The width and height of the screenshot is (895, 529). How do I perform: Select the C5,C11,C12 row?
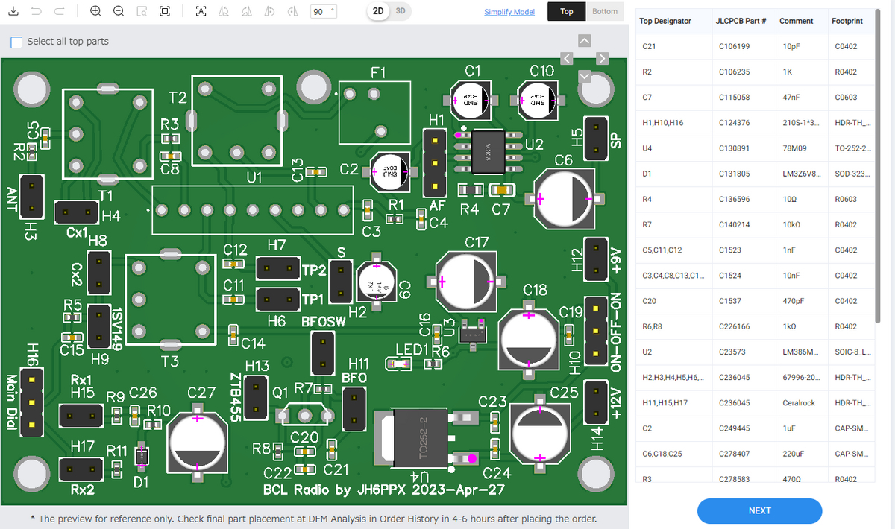[x=755, y=250]
